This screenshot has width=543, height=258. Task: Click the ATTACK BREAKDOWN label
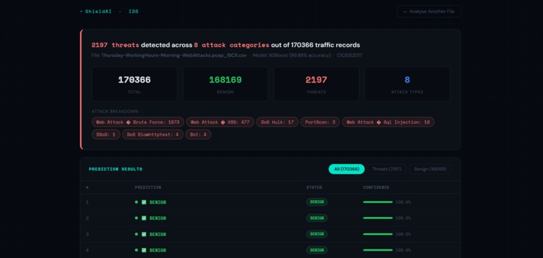[115, 112]
